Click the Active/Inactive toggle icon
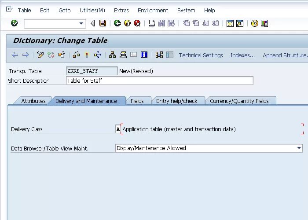The height and width of the screenshot is (220, 308). pyautogui.click(x=51, y=55)
